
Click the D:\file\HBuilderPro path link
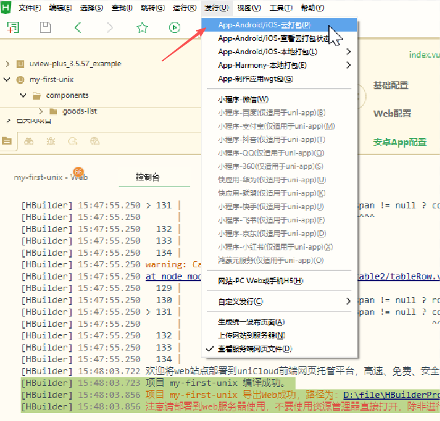click(x=391, y=395)
